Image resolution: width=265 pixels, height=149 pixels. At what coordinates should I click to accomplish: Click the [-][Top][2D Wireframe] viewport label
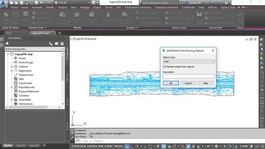[x=83, y=39]
